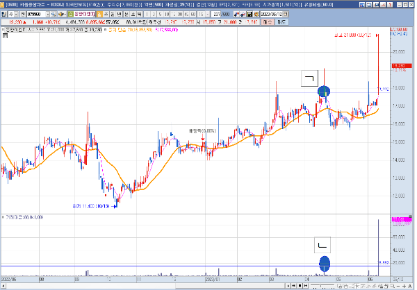This screenshot has width=417, height=290.
Task: Click the speaker sound alert icon
Action: [x=61, y=14]
